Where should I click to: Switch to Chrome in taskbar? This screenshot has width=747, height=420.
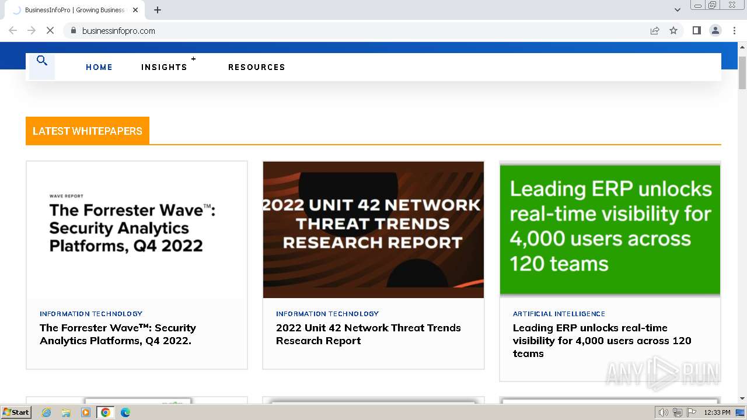coord(105,412)
